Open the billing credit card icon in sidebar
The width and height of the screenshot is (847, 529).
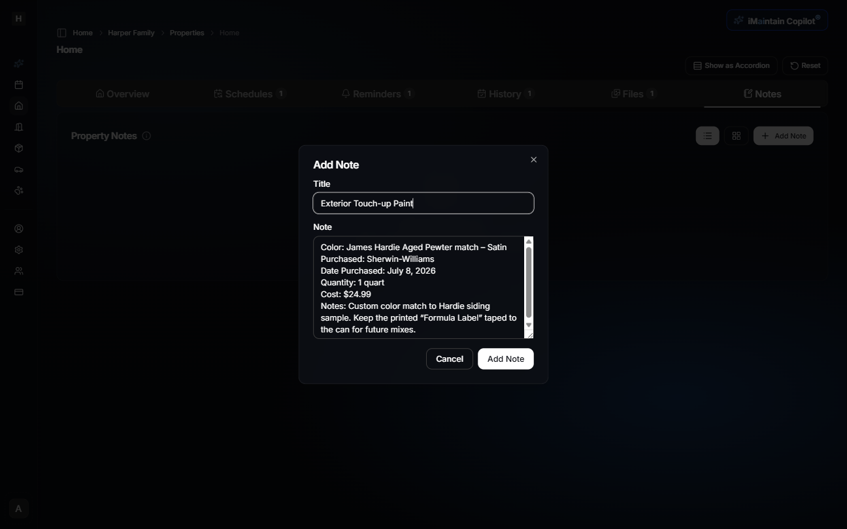pyautogui.click(x=18, y=292)
